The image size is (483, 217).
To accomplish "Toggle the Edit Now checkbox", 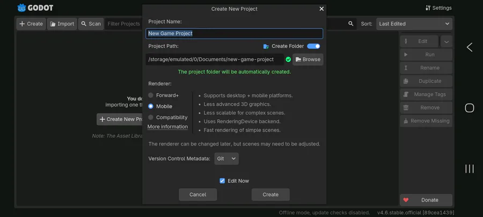I will coord(234,181).
